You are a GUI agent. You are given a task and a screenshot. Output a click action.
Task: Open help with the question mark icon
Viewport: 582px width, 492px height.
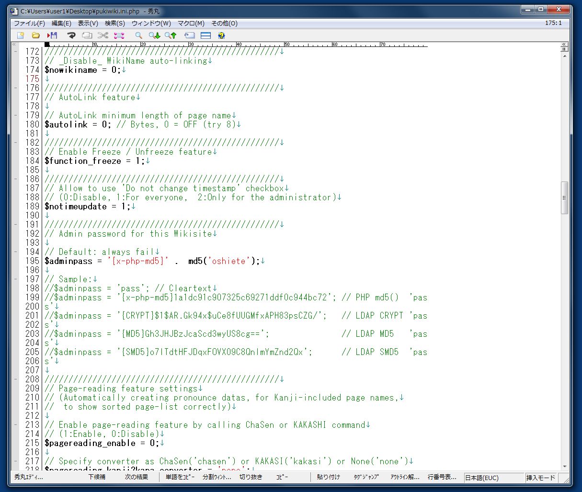[221, 35]
